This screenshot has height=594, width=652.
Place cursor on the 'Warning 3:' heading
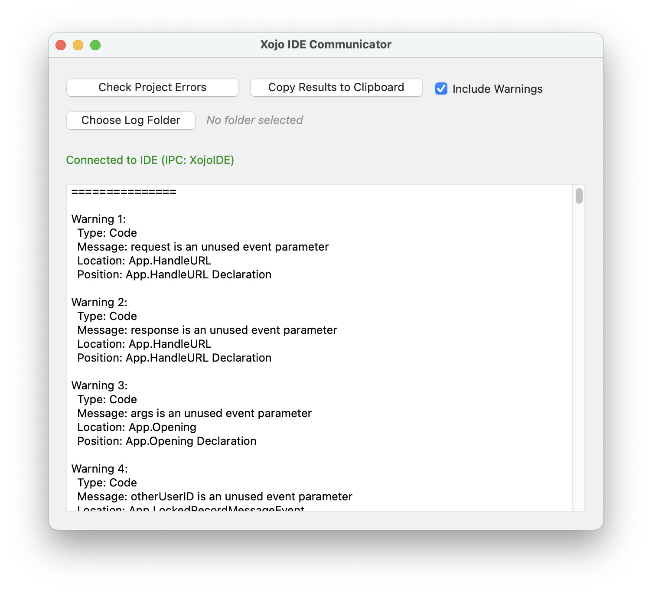click(x=99, y=385)
